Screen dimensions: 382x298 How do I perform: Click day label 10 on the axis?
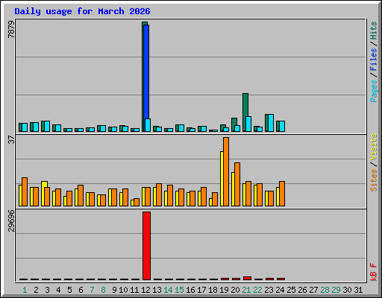coord(123,290)
